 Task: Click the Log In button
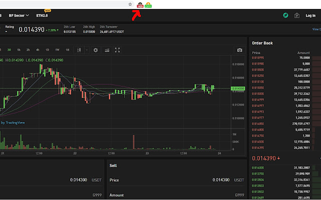pyautogui.click(x=310, y=15)
